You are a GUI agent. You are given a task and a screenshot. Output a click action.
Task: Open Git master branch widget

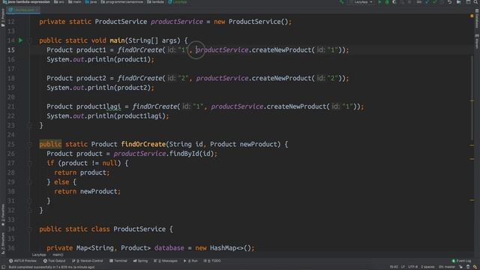[x=447, y=267]
